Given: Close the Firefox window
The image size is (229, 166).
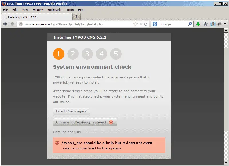Looking at the screenshot, I should [x=225, y=4].
